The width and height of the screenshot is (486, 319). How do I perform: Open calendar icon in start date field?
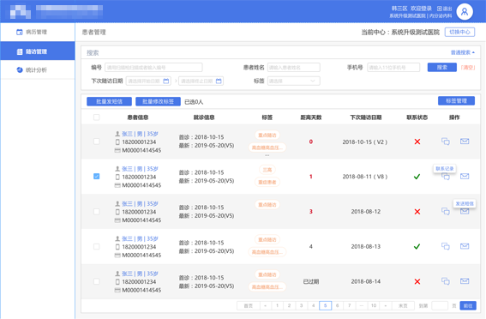(x=166, y=81)
